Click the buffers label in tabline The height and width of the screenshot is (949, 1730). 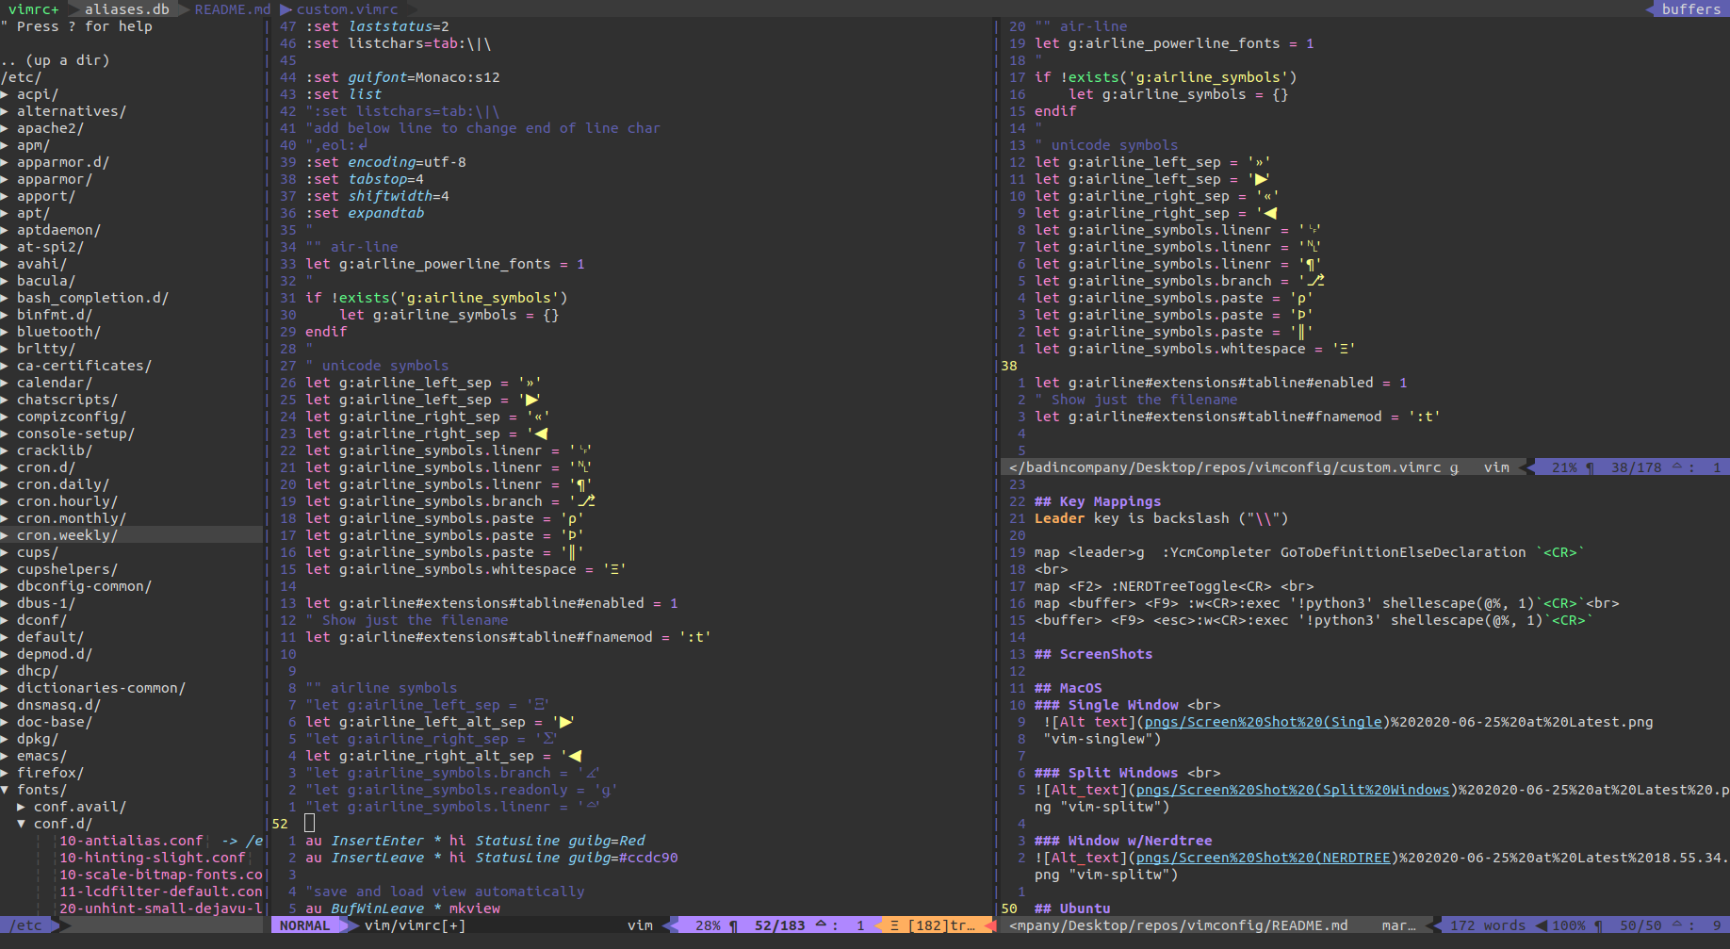coord(1690,8)
